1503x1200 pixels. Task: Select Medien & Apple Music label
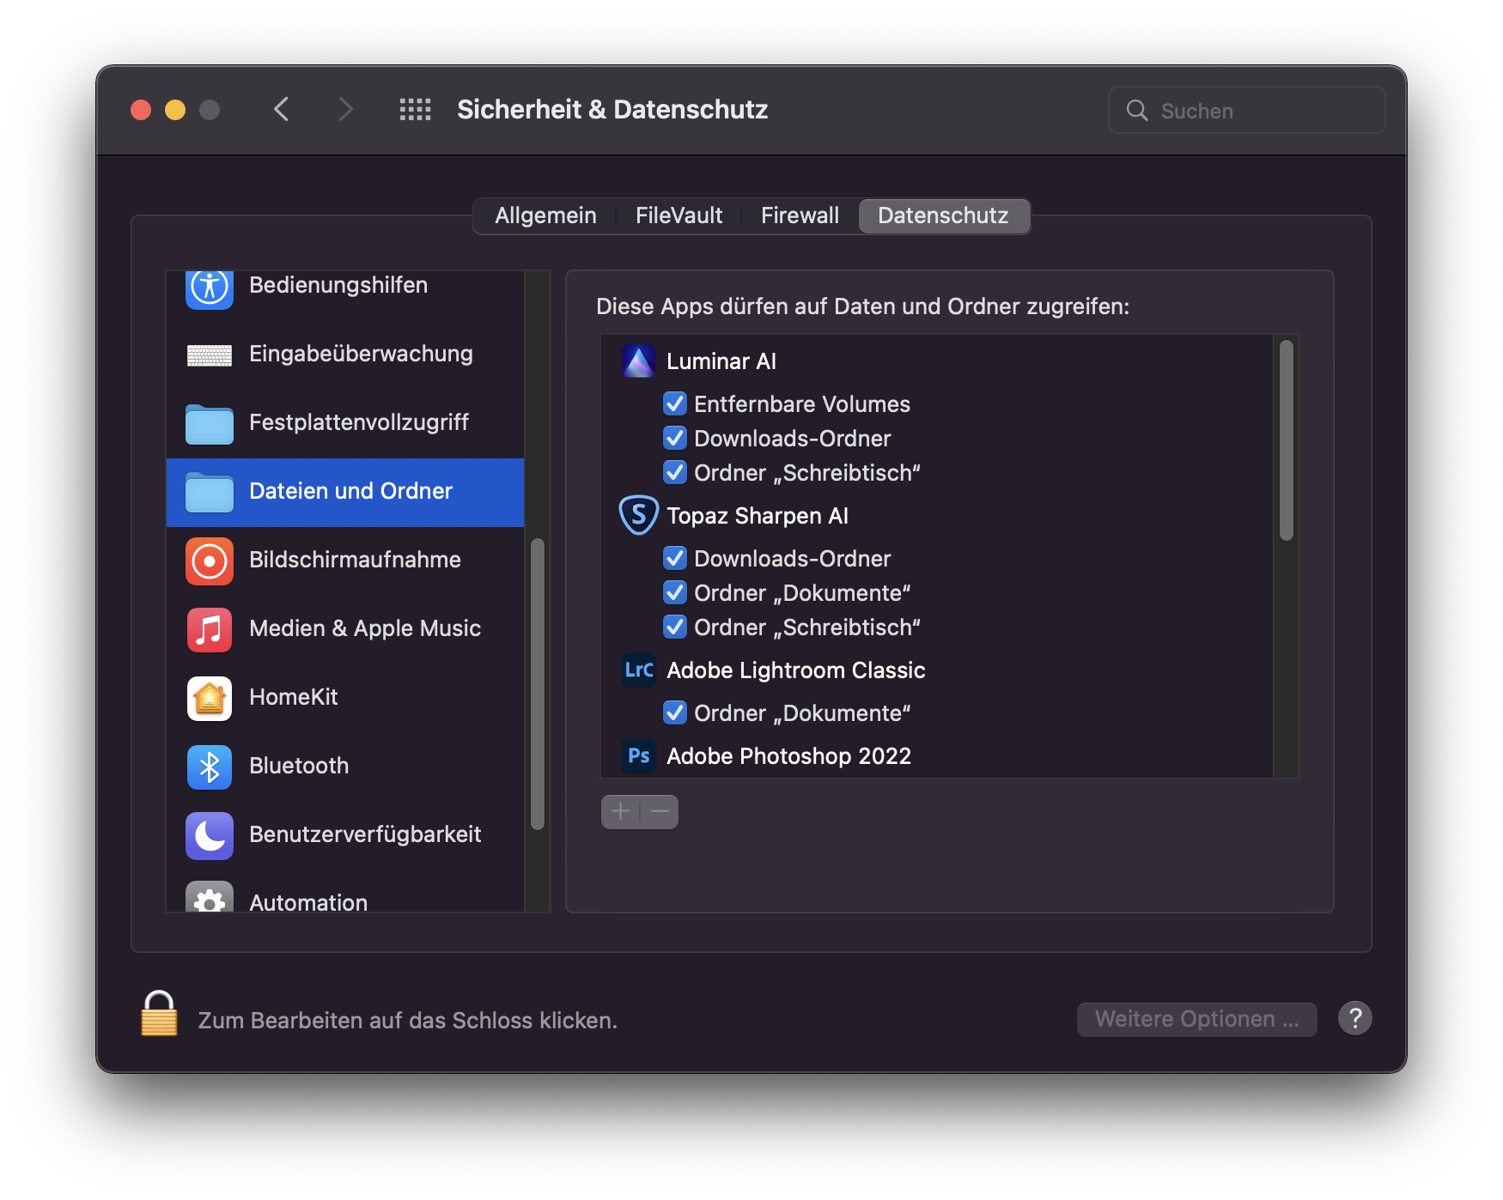click(365, 628)
